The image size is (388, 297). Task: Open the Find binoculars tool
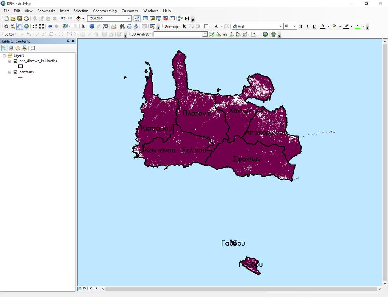tap(122, 26)
